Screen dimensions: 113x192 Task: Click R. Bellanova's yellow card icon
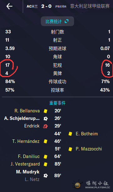[46, 111]
